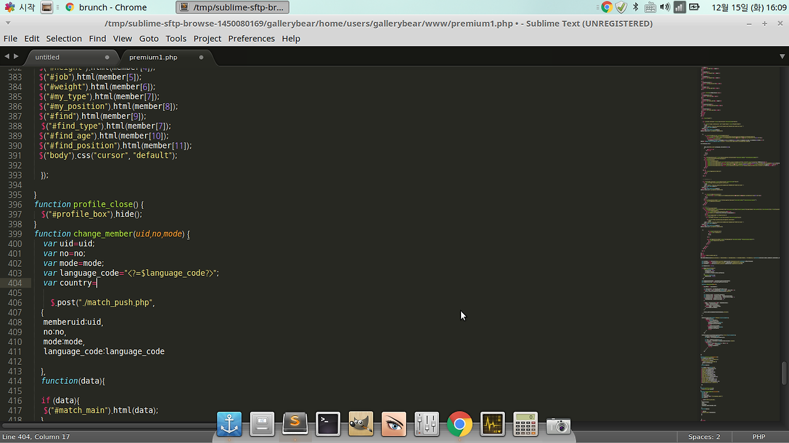Click the anchor icon on the dock
Screen dimensions: 789x443
click(x=229, y=424)
